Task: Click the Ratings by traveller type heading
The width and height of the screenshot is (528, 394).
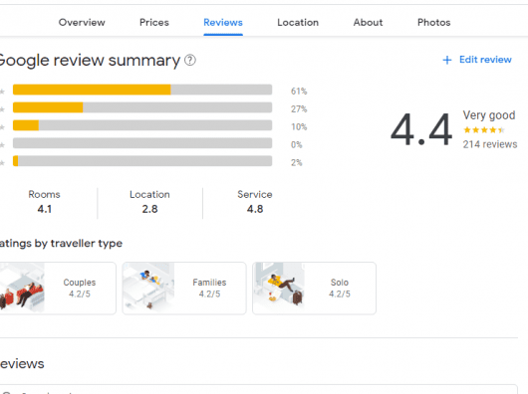Action: pyautogui.click(x=61, y=244)
